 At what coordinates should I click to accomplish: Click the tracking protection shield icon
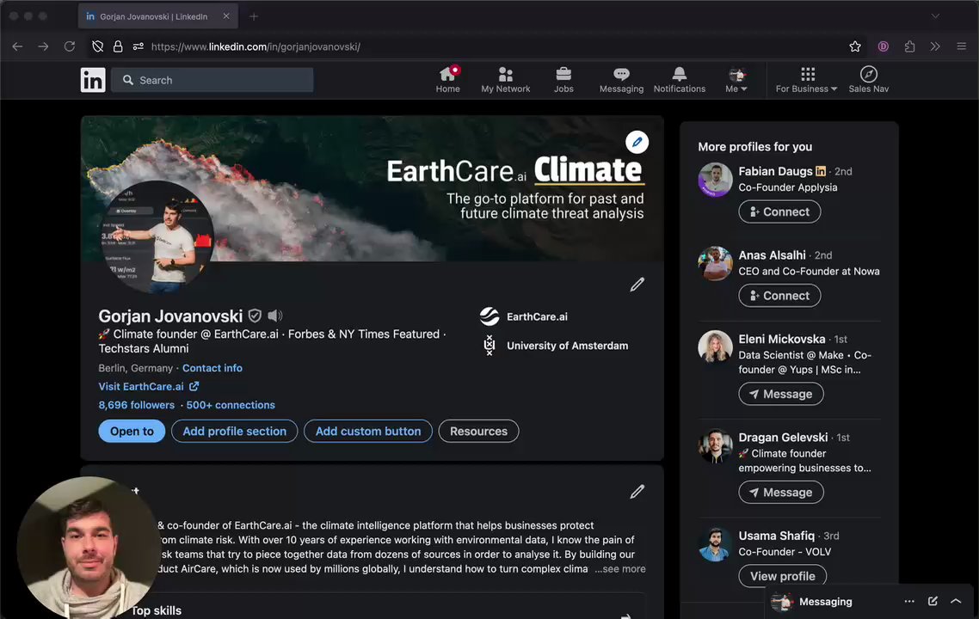point(97,46)
